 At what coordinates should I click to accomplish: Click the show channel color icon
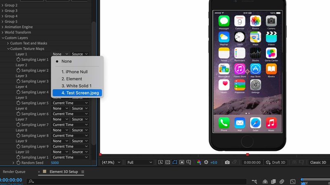click(x=199, y=162)
